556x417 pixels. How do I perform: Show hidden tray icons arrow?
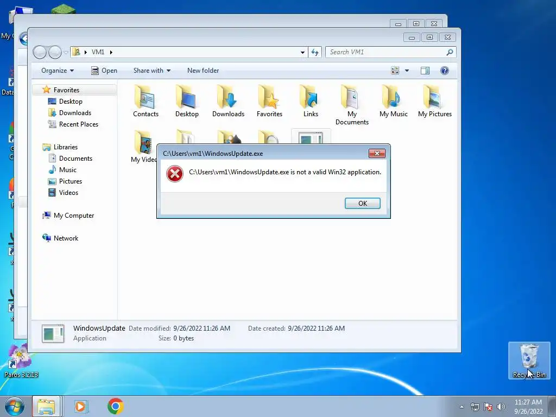point(462,407)
